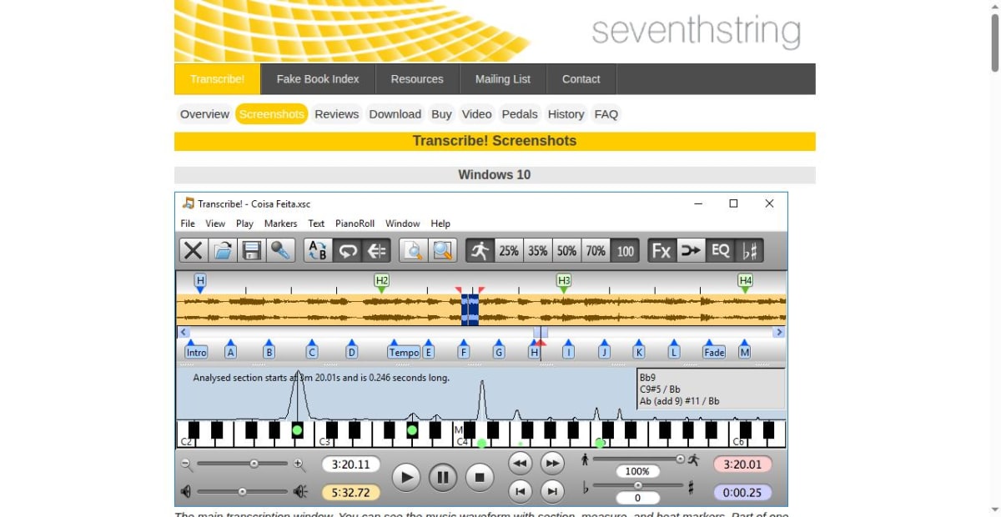The height and width of the screenshot is (517, 1001).
Task: Click the zoom in magnifier plus icon
Action: 299,464
